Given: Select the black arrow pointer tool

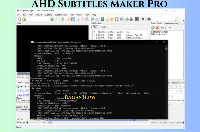Looking at the screenshot, I should [22, 87].
